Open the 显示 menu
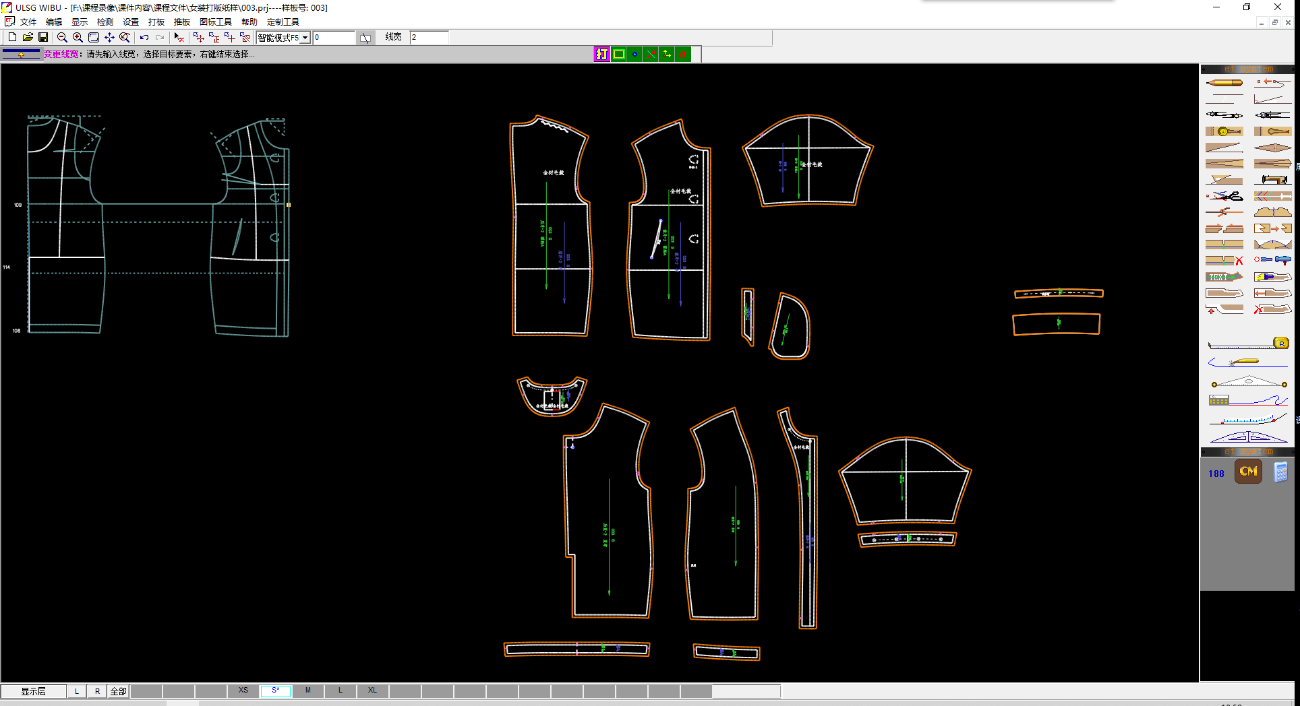 (x=80, y=22)
